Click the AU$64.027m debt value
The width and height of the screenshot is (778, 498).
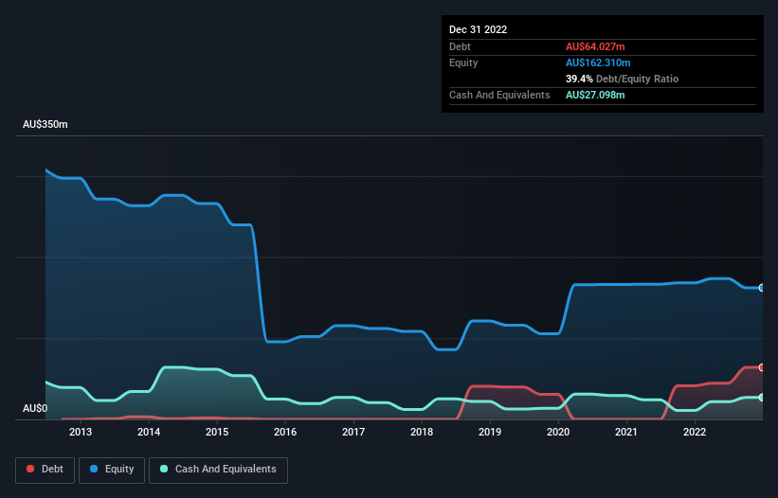pos(595,46)
